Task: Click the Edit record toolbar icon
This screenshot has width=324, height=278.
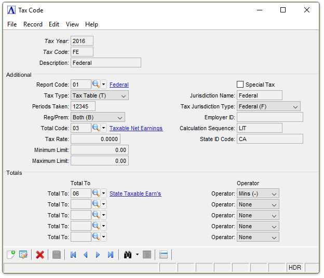Action: click(23, 255)
